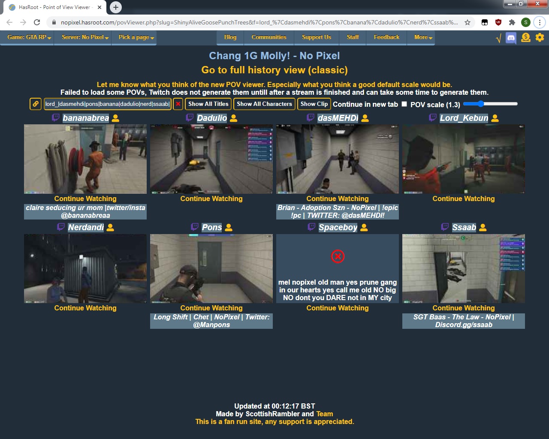This screenshot has width=549, height=439.
Task: Open Go to full history view (classic) link
Action: pyautogui.click(x=274, y=70)
